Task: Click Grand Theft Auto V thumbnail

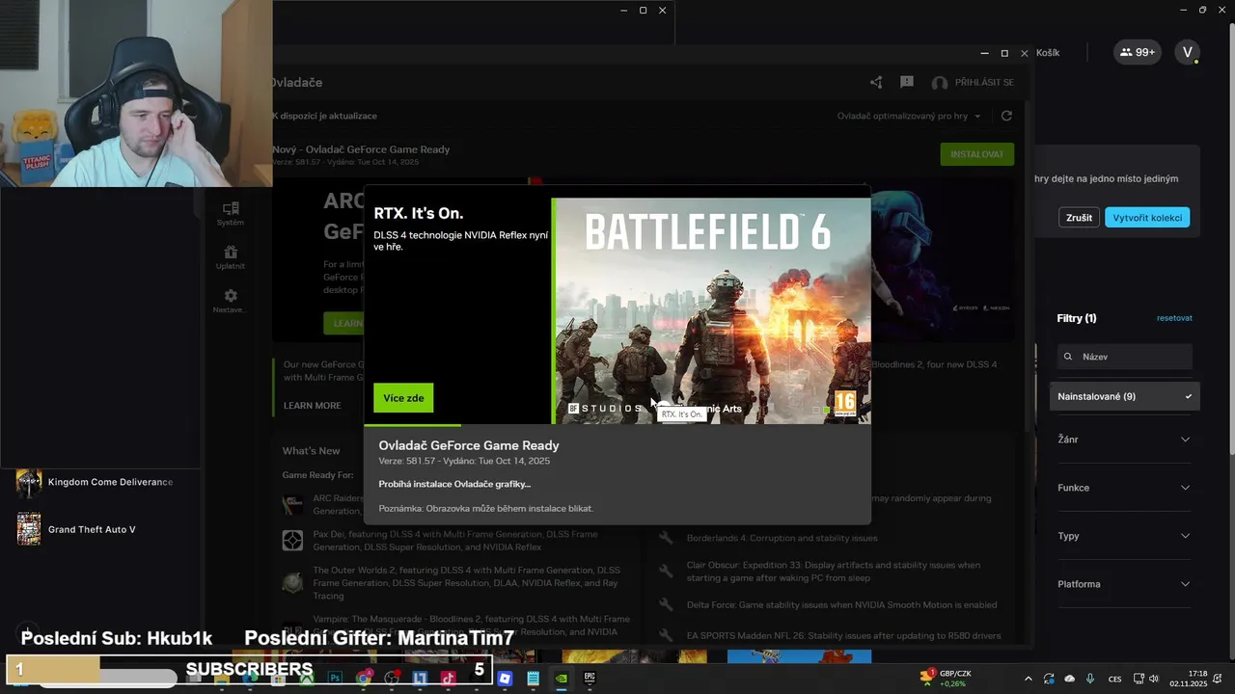Action: 29,529
